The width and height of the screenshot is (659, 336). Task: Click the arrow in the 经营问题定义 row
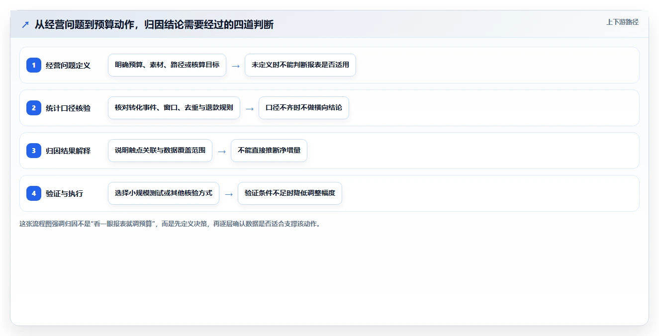(236, 66)
